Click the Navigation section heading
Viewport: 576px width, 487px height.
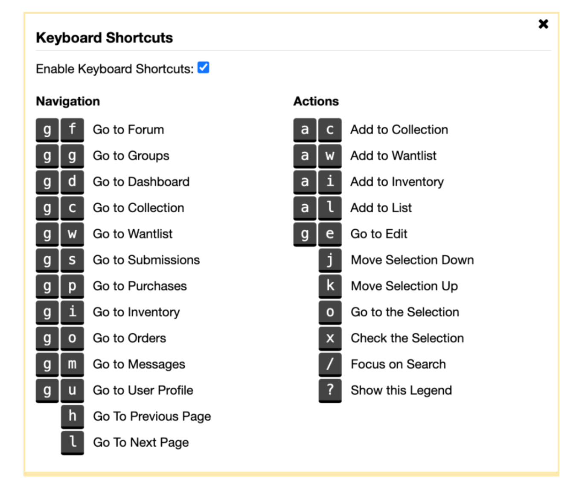(x=68, y=101)
